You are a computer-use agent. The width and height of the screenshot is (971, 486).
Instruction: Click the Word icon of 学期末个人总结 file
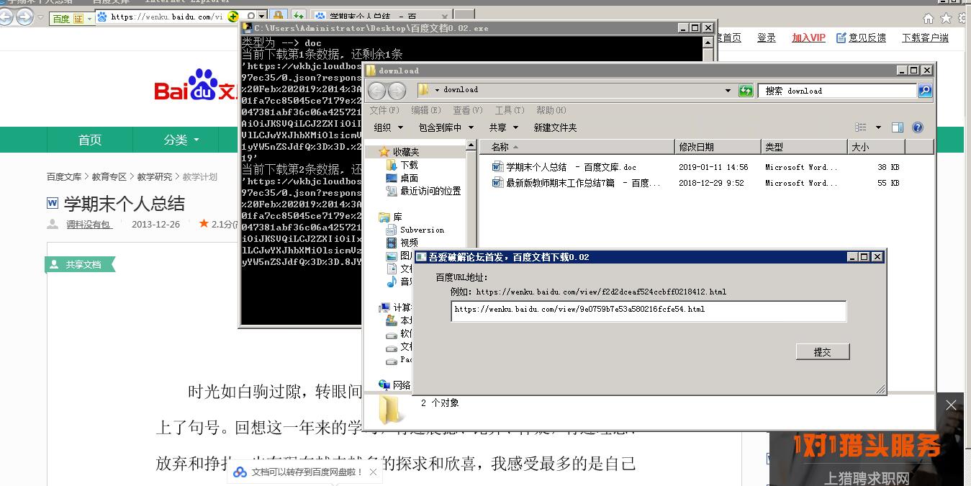[497, 167]
